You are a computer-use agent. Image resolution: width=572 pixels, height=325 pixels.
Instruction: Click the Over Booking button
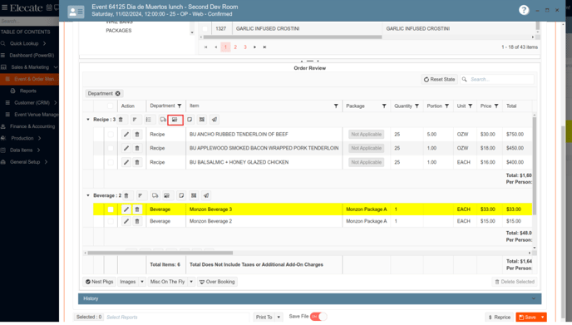[x=218, y=282]
